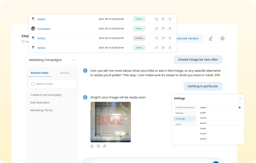Viewport: 256px width, 163px height.
Task: Switch to the Archive tab
Action: pyautogui.click(x=64, y=73)
